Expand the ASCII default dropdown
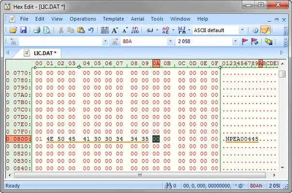292x193 pixels. (x=242, y=30)
